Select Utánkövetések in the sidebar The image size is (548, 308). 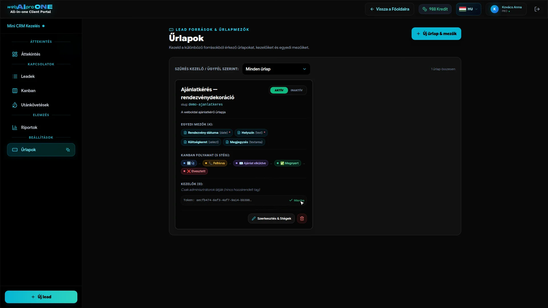41,105
